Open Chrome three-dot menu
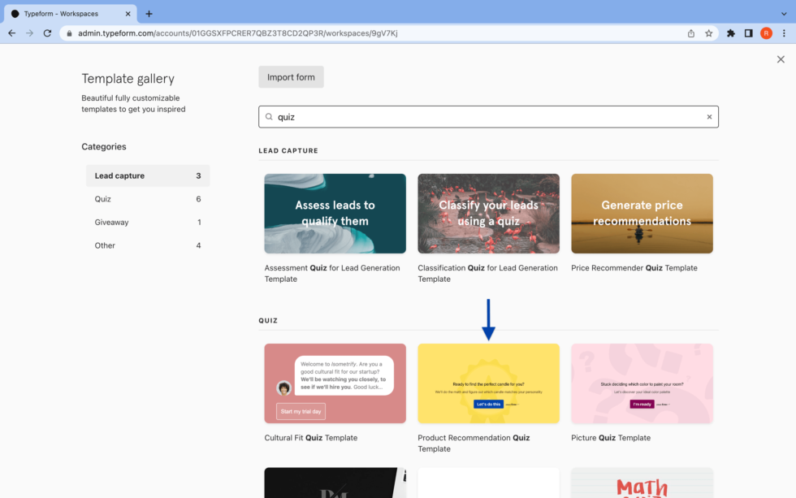This screenshot has height=498, width=796. [783, 33]
